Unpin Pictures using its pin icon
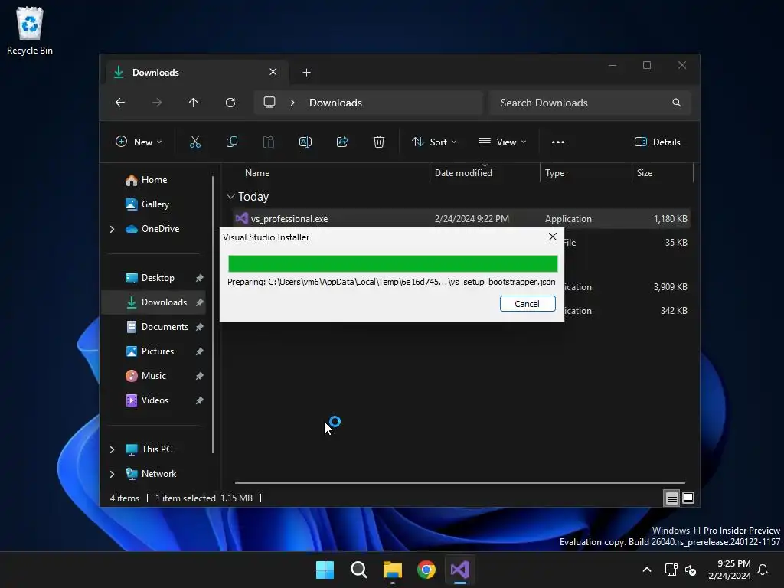 tap(200, 351)
